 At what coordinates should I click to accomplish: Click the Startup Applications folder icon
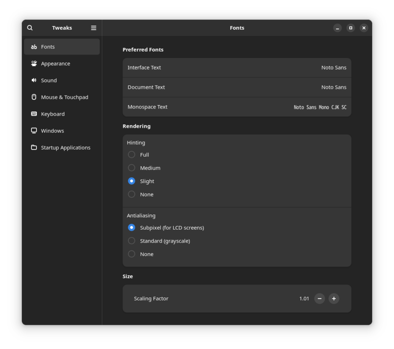pos(34,147)
